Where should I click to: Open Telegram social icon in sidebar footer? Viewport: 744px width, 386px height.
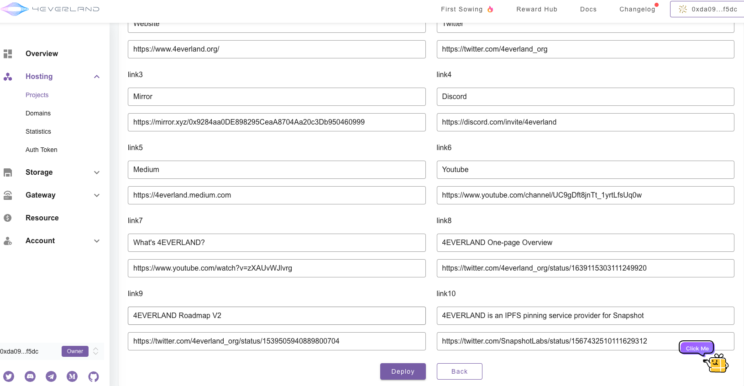click(51, 376)
